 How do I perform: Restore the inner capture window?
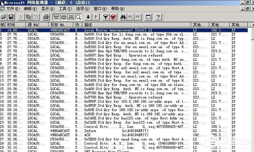(248, 9)
